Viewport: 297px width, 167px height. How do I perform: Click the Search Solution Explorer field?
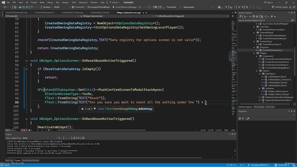click(x=264, y=20)
